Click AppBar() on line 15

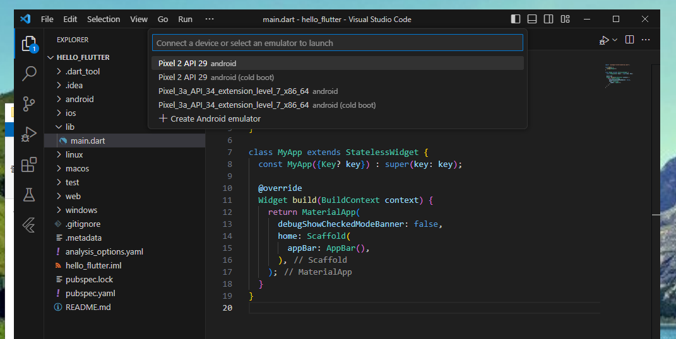[345, 248]
